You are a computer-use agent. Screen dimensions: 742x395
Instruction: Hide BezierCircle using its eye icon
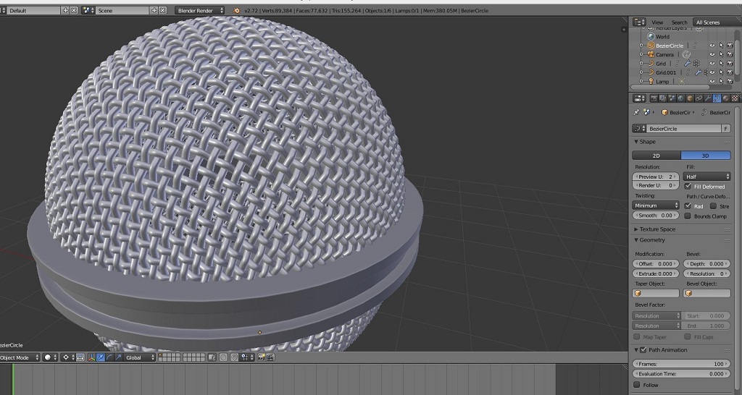point(712,46)
